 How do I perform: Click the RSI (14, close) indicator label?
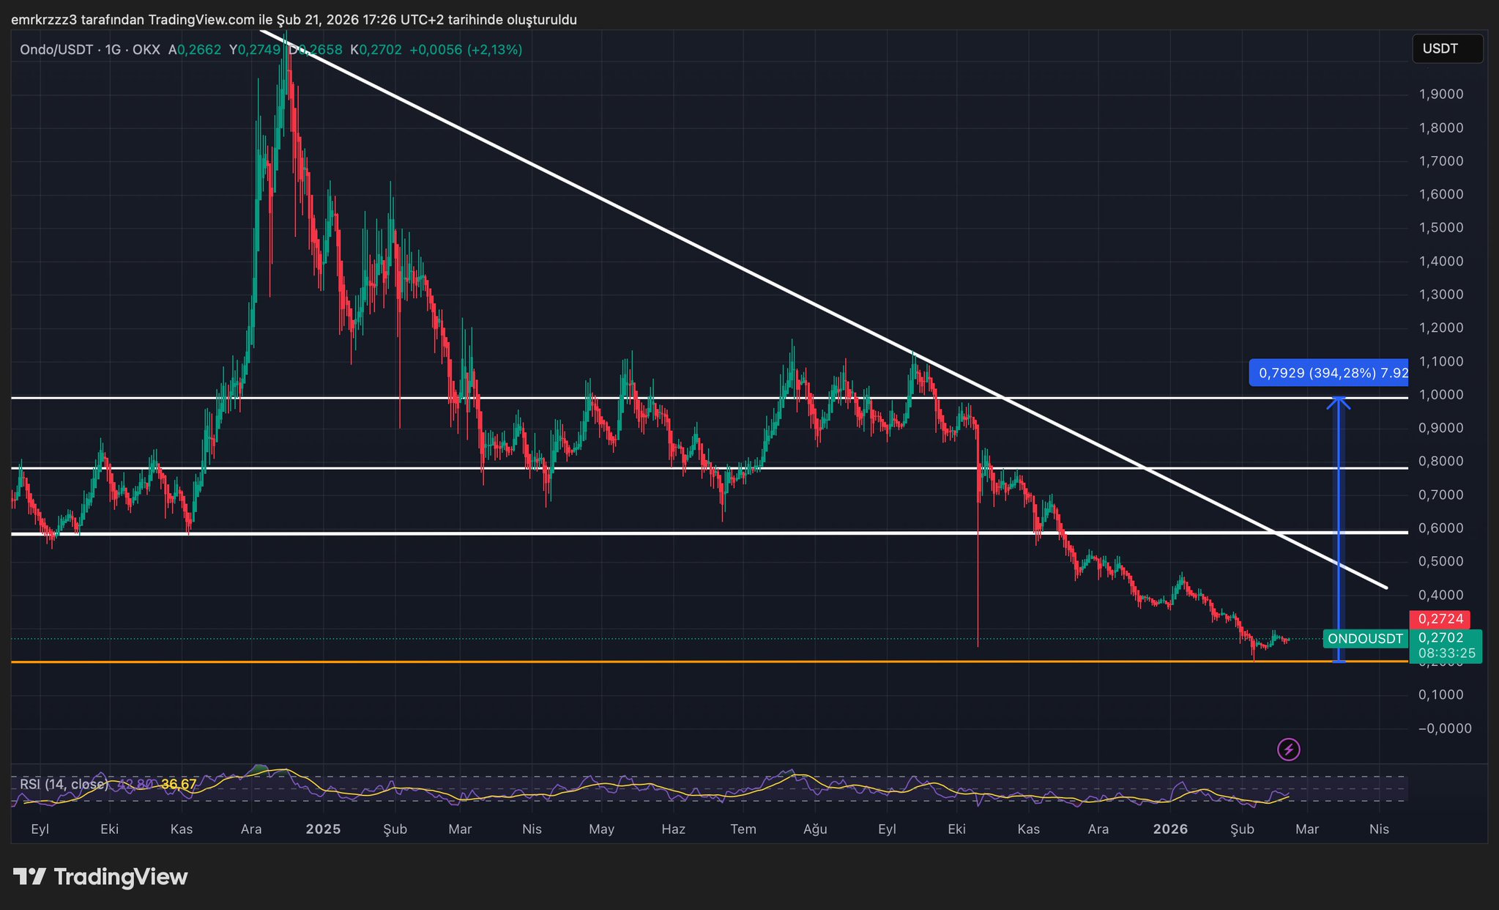(x=63, y=785)
